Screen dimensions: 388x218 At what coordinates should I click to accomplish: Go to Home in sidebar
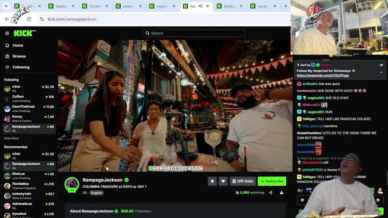(29, 45)
